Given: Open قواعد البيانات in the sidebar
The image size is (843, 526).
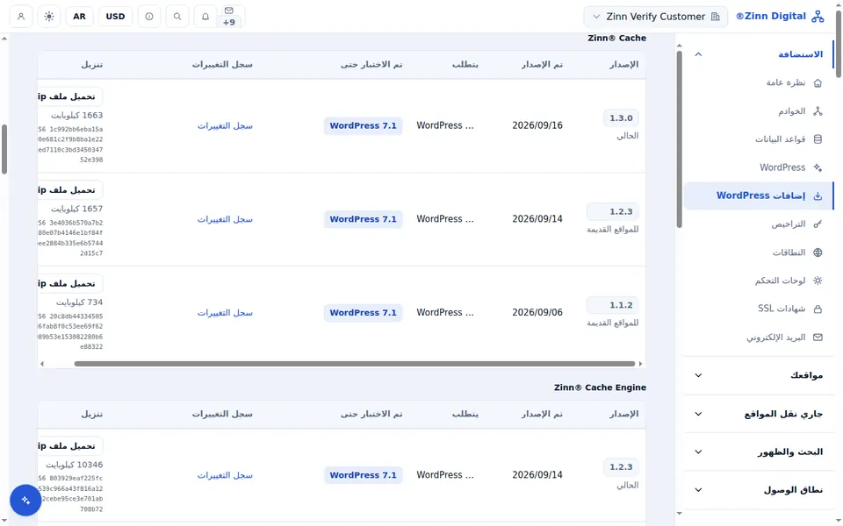Looking at the screenshot, I should pyautogui.click(x=759, y=139).
